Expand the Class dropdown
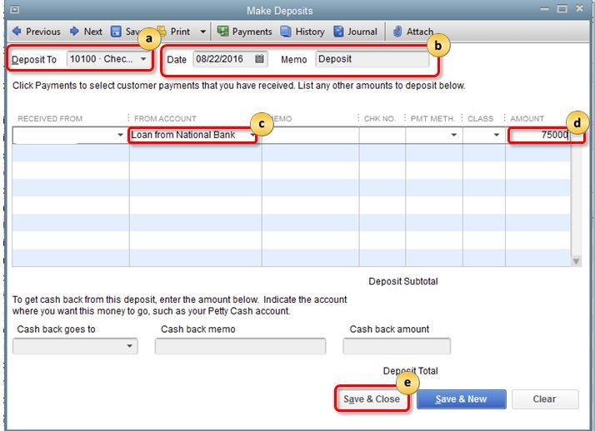 (x=496, y=135)
